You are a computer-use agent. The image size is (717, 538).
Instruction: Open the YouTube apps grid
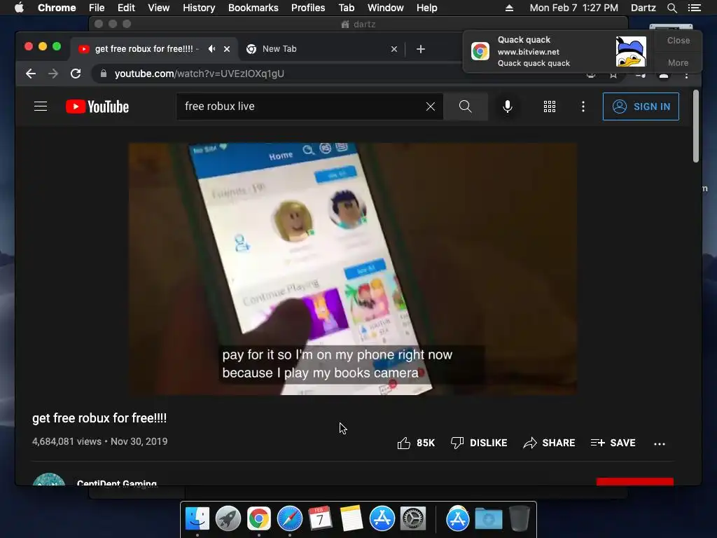click(549, 106)
